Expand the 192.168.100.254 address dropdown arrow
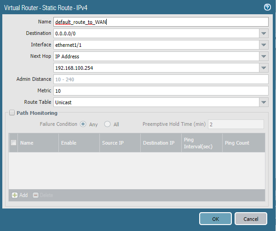The width and height of the screenshot is (276, 231). click(264, 68)
